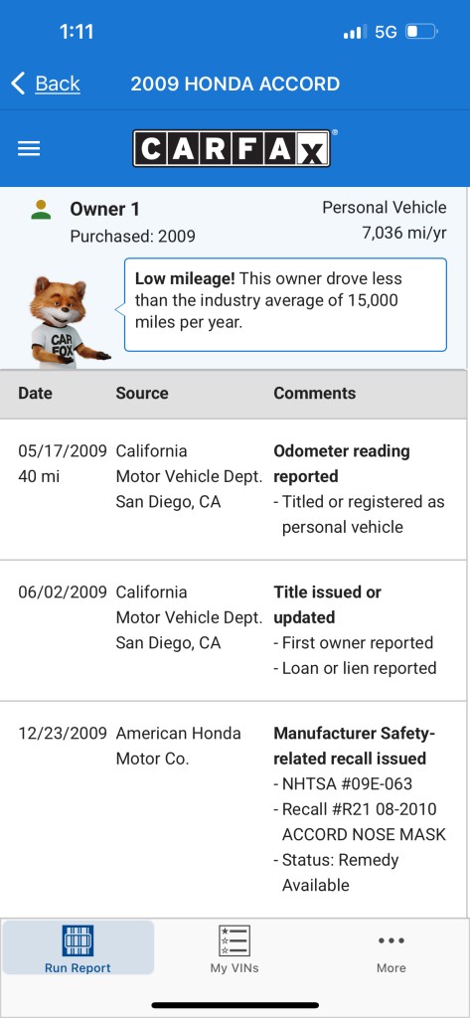Click the CARFAX logo

coord(233,148)
